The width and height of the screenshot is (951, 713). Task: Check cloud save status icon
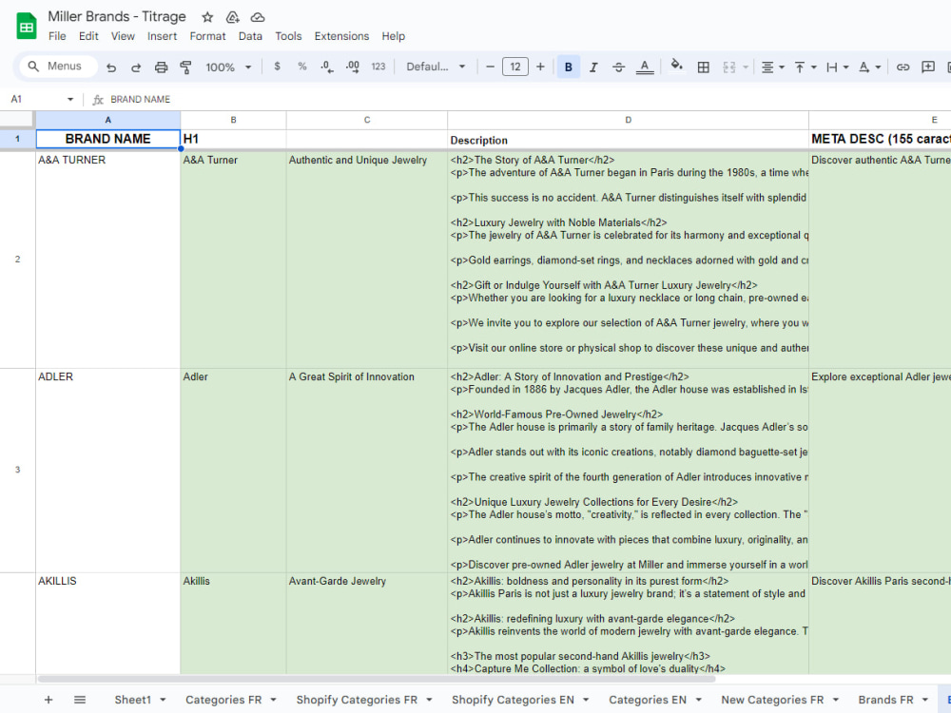pos(258,17)
